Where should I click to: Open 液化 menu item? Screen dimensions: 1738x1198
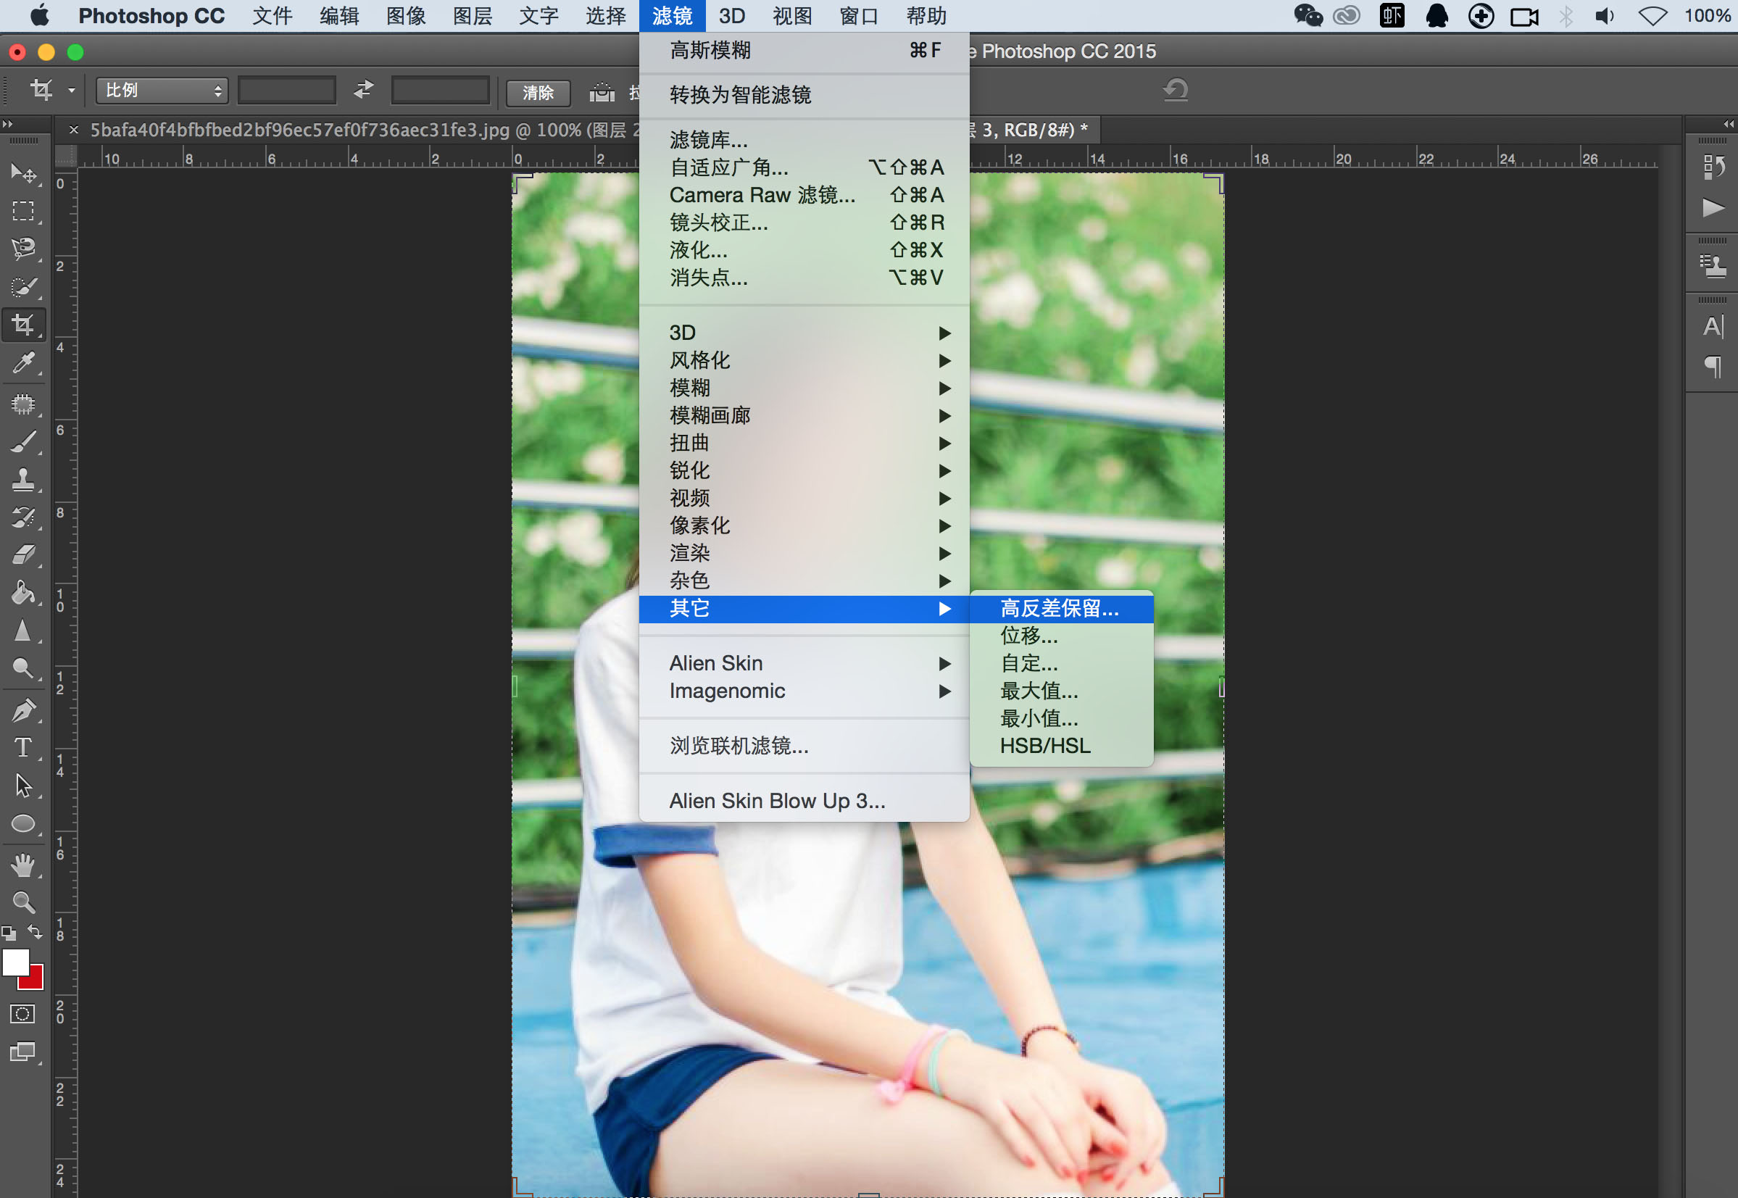[x=804, y=250]
